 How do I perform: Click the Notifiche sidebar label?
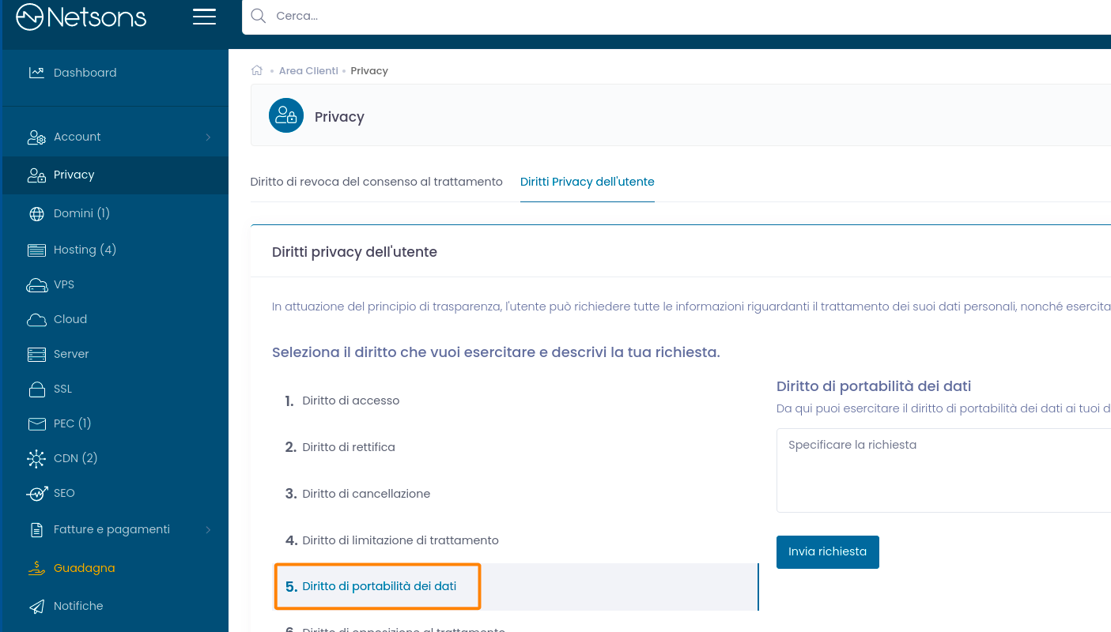point(78,606)
